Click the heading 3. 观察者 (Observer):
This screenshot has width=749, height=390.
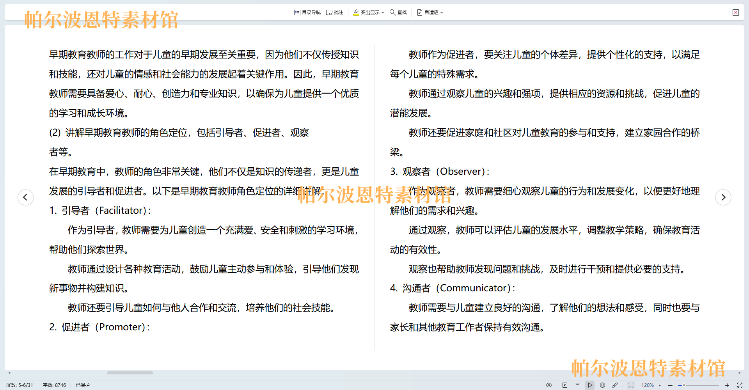tap(440, 172)
